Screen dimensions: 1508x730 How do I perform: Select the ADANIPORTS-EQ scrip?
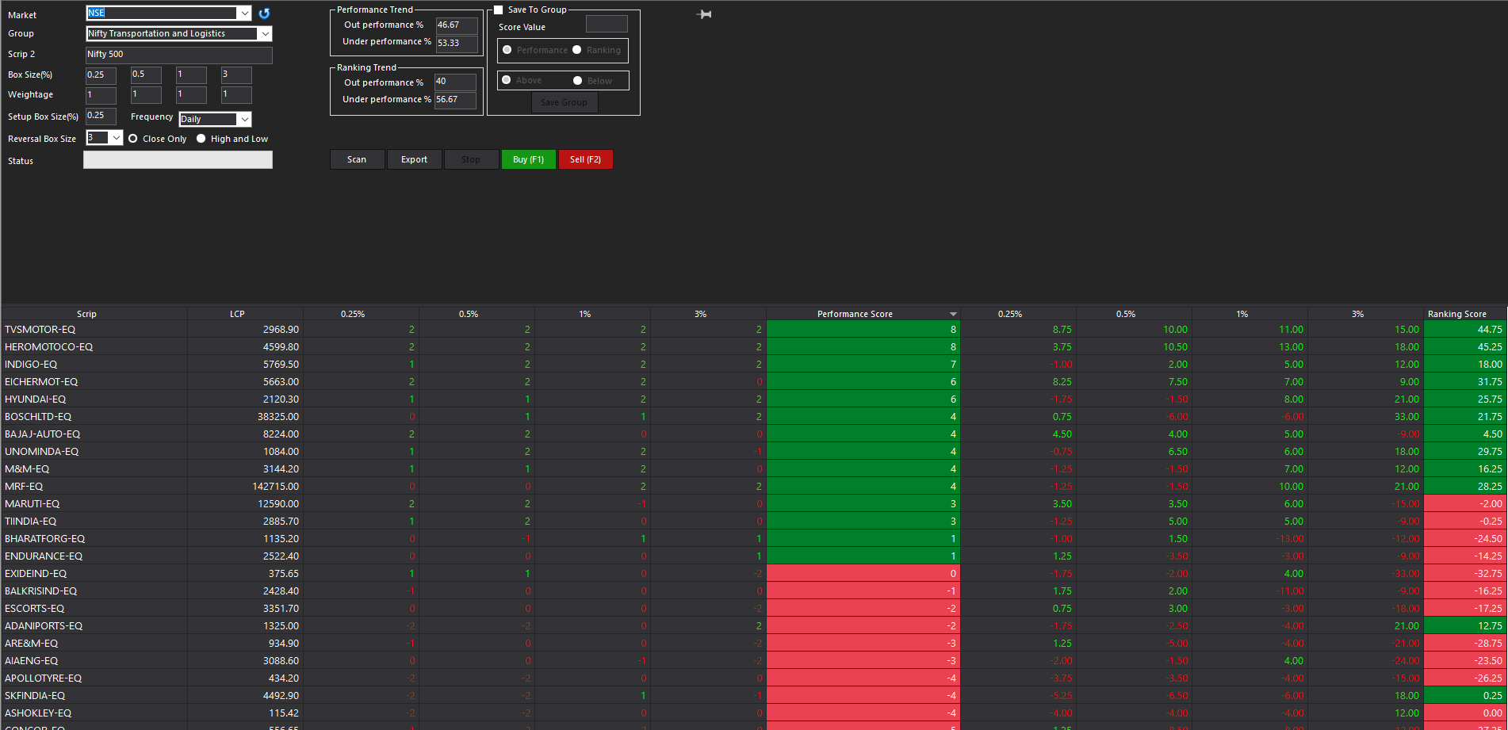[44, 626]
